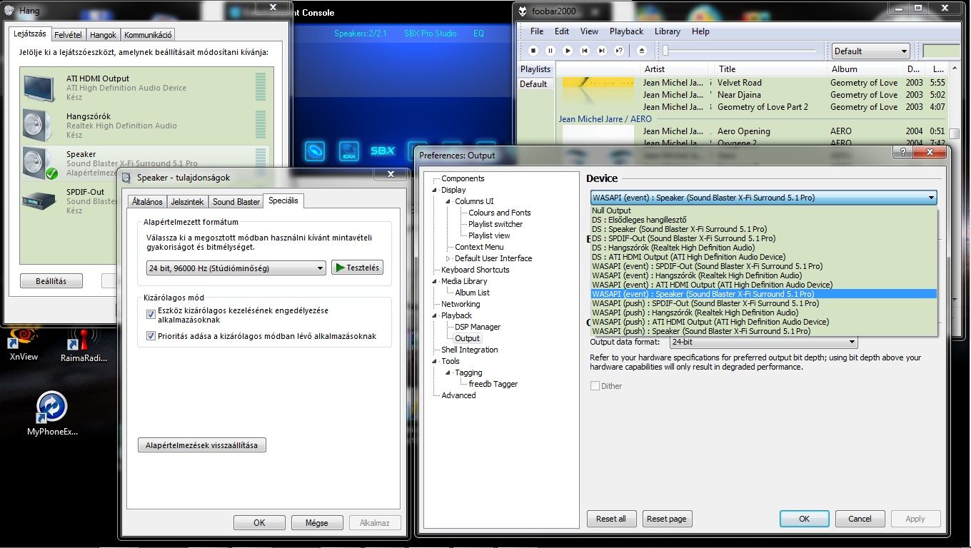Select the Advanced tree item
The width and height of the screenshot is (971, 548).
coord(458,395)
